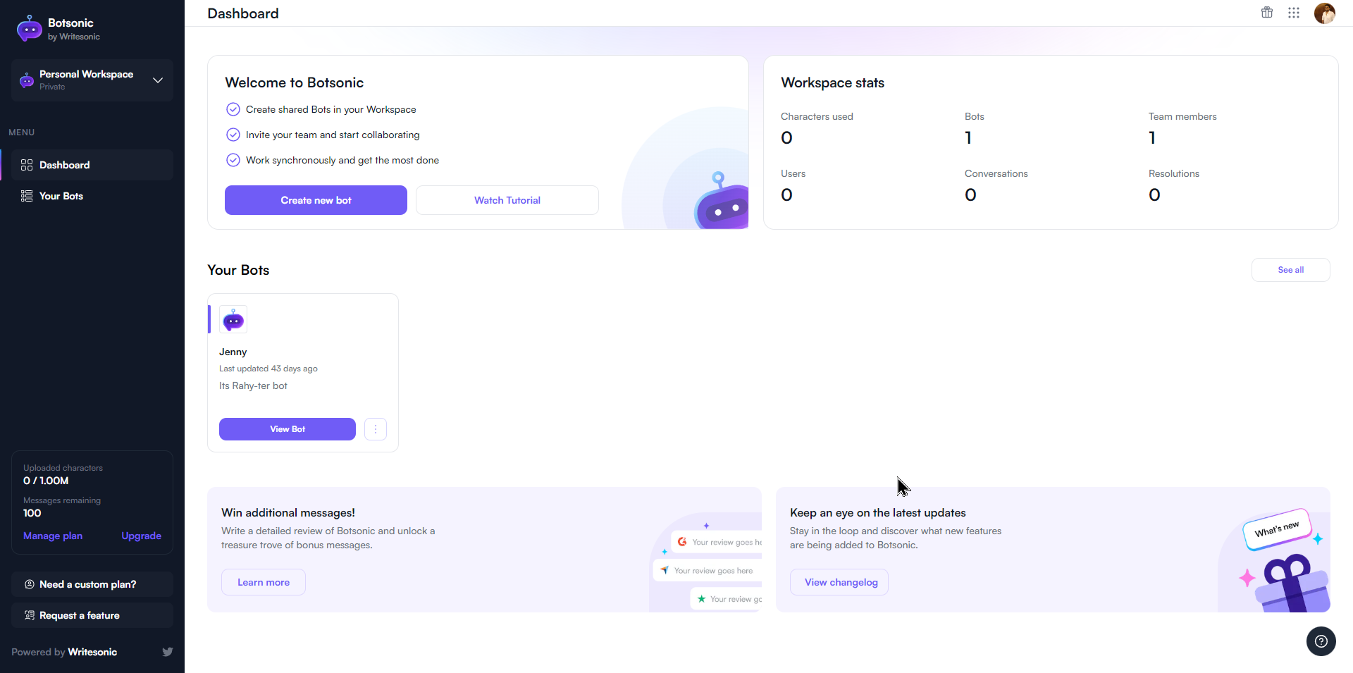
Task: Click the View changelog button
Action: coord(839,582)
